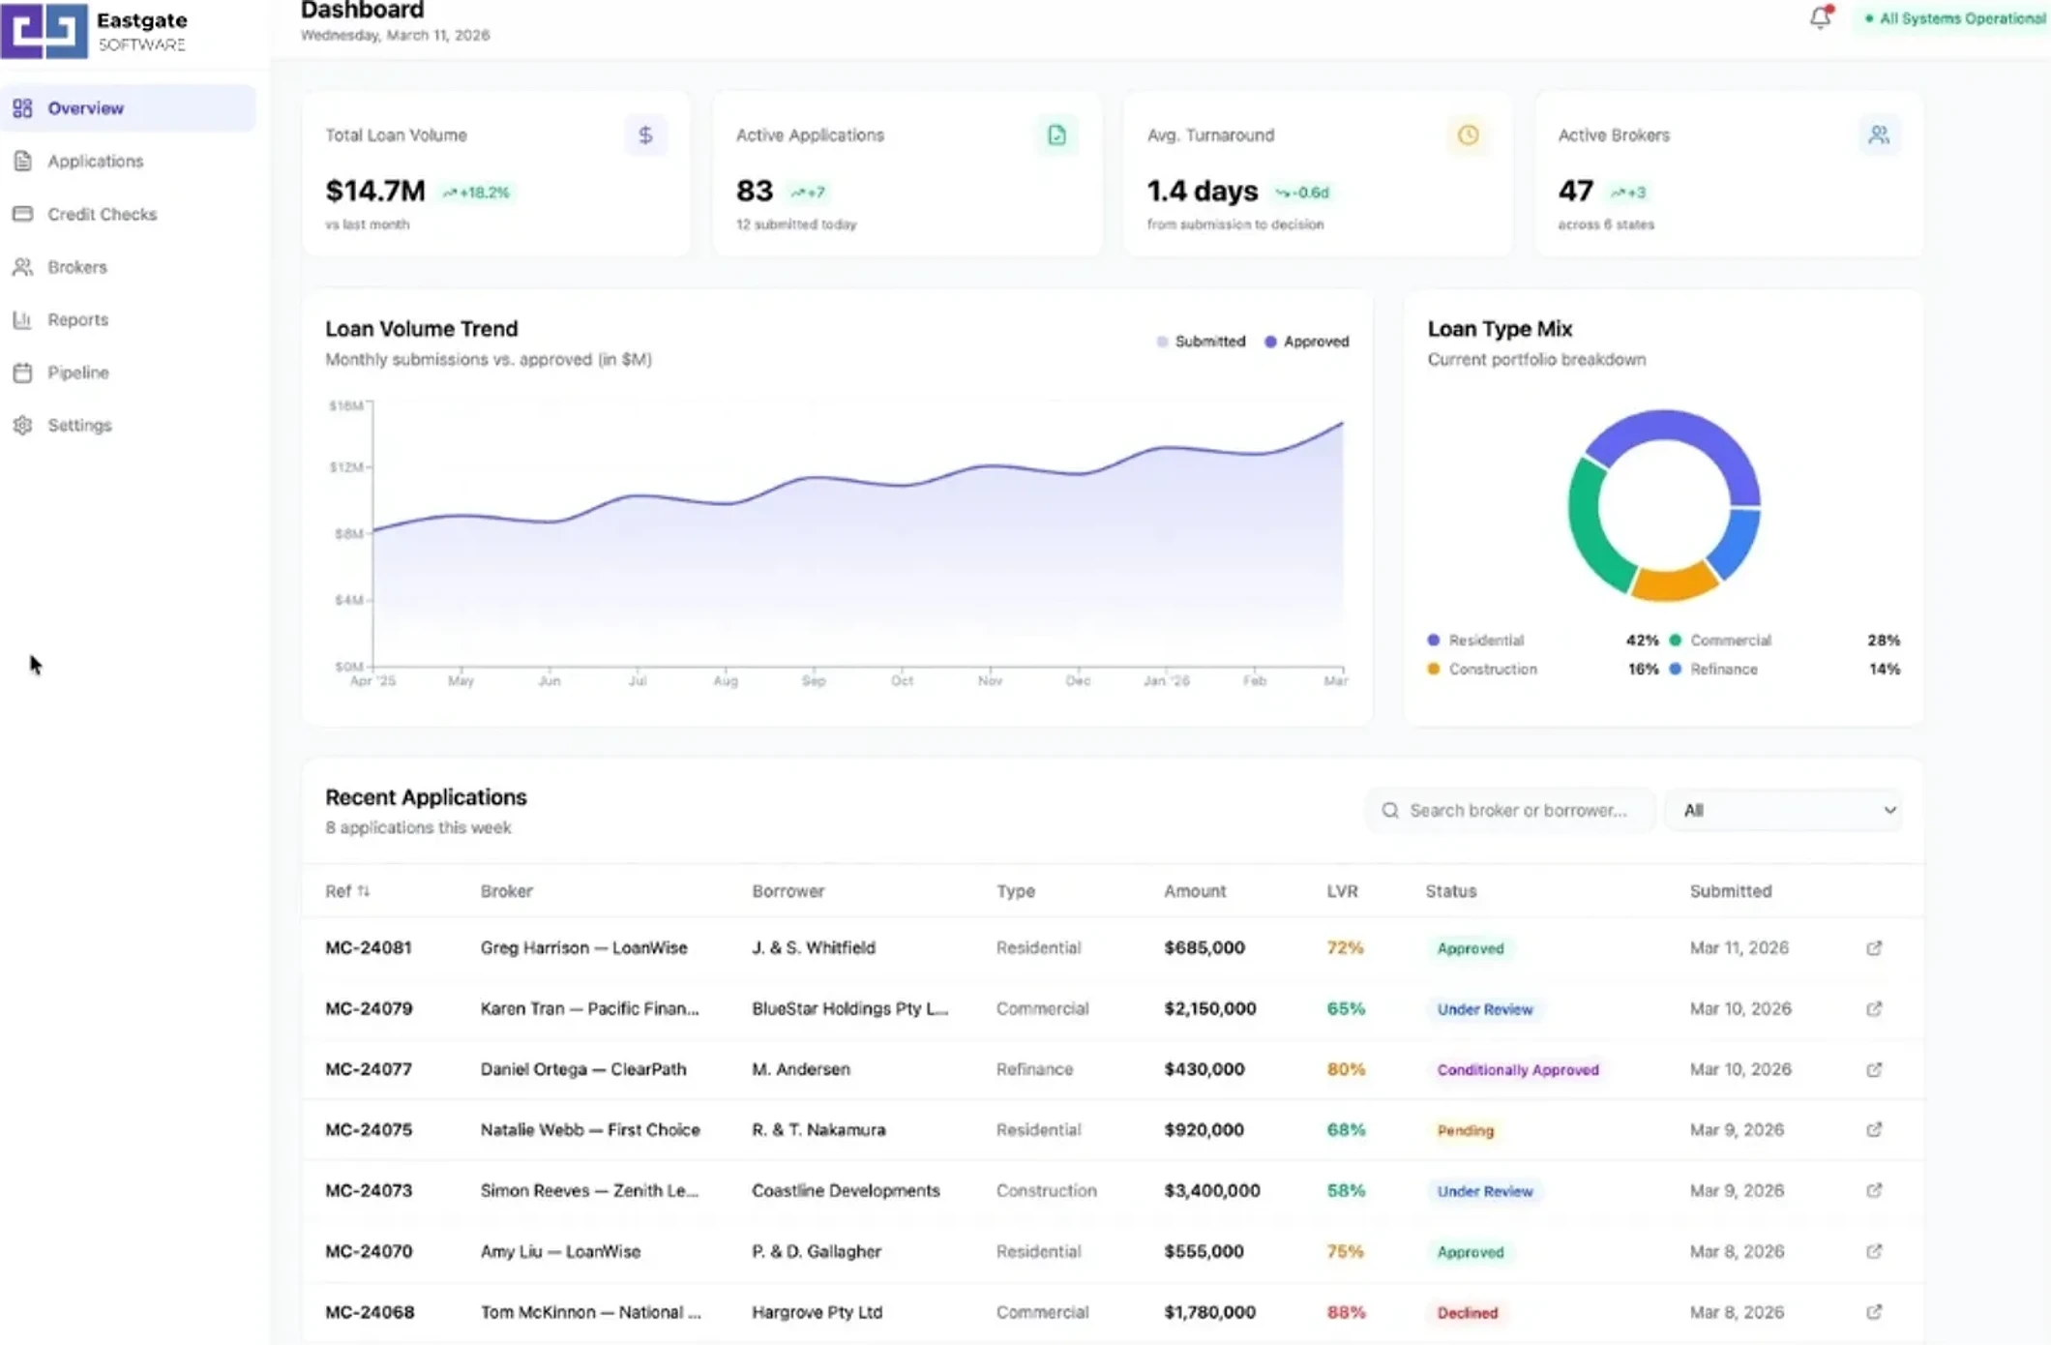Image resolution: width=2051 pixels, height=1345 pixels.
Task: Open external link for MC-24075 row
Action: click(x=1874, y=1130)
